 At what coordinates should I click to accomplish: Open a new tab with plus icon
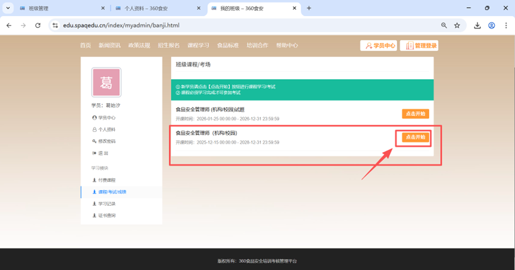(309, 8)
